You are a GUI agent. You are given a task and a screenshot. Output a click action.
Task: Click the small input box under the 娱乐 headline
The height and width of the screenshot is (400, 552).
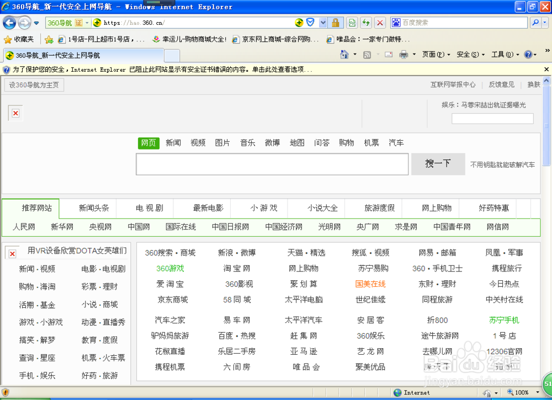pos(492,119)
